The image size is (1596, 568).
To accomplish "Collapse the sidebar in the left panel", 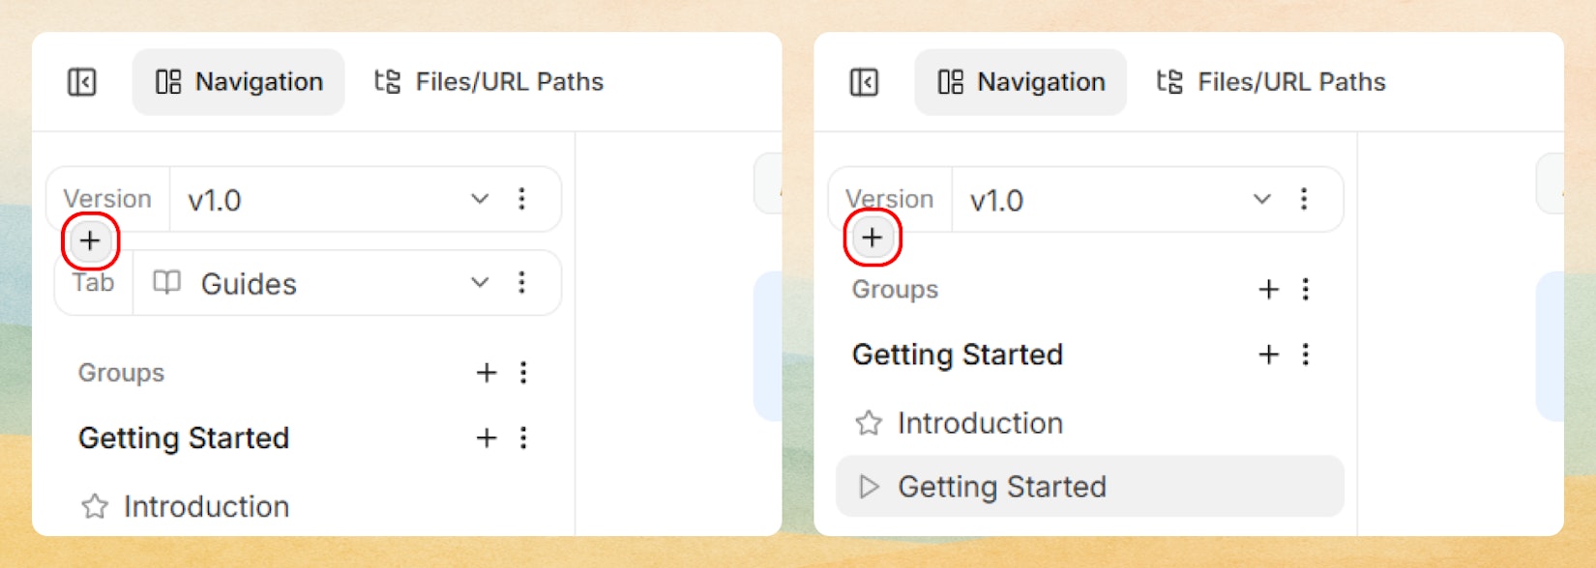I will click(82, 82).
